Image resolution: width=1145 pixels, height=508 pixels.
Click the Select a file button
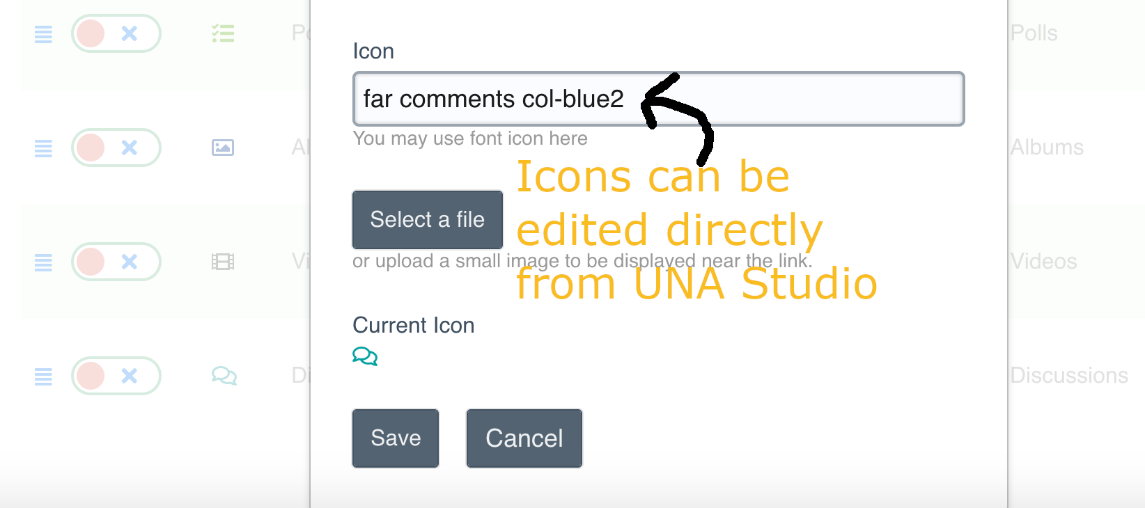[x=427, y=220]
